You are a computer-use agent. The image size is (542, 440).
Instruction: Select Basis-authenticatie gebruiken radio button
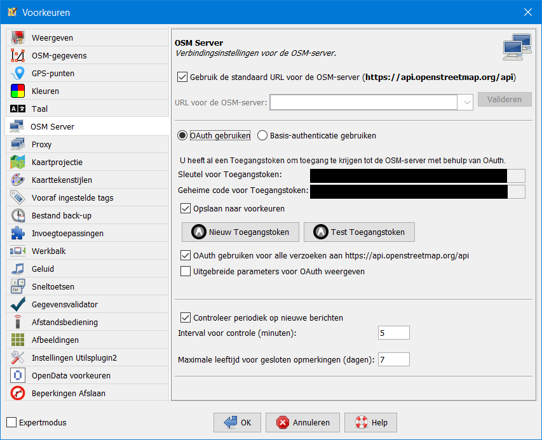(x=262, y=135)
